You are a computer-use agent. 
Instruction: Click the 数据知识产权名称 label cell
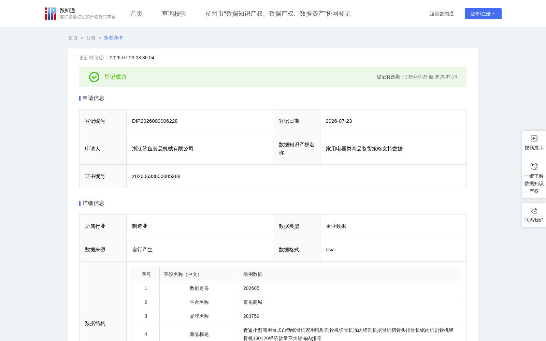[297, 149]
